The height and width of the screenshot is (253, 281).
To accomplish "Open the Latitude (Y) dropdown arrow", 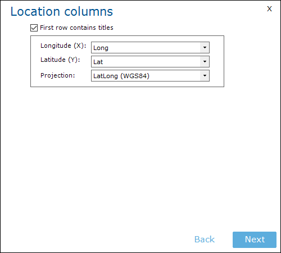I will 205,62.
